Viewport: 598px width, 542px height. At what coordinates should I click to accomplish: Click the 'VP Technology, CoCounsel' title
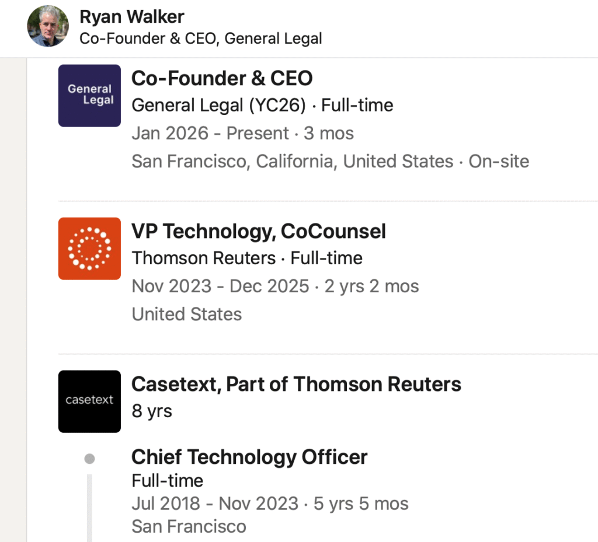click(259, 232)
